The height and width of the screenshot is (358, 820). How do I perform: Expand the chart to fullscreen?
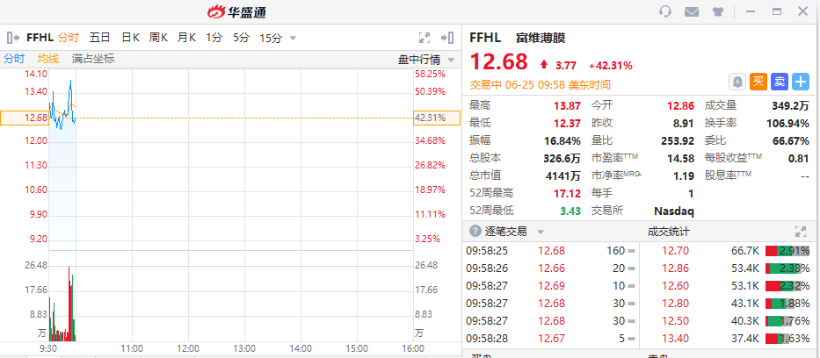(x=425, y=38)
